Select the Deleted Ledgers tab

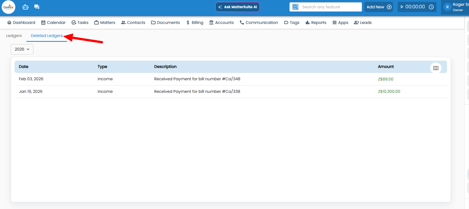pyautogui.click(x=47, y=36)
